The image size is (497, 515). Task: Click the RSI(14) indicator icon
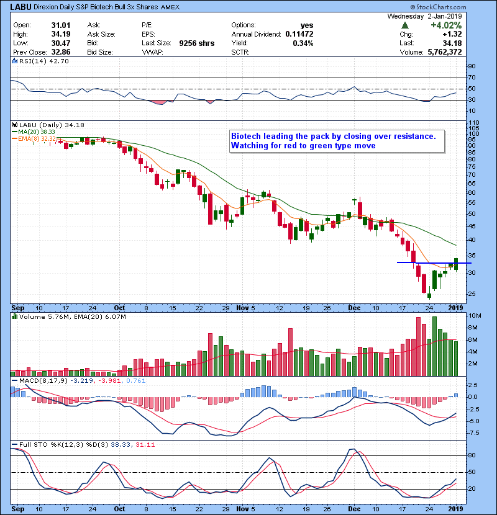(14, 61)
